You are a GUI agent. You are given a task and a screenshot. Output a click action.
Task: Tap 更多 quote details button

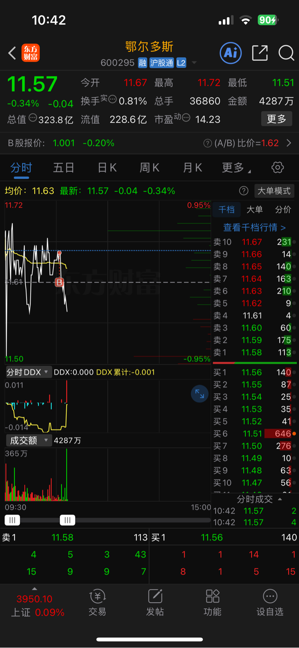click(276, 119)
